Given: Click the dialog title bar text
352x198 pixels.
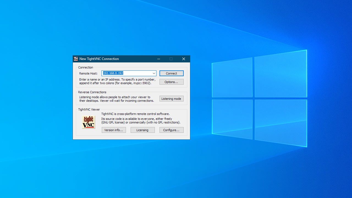Looking at the screenshot, I should click(x=99, y=59).
